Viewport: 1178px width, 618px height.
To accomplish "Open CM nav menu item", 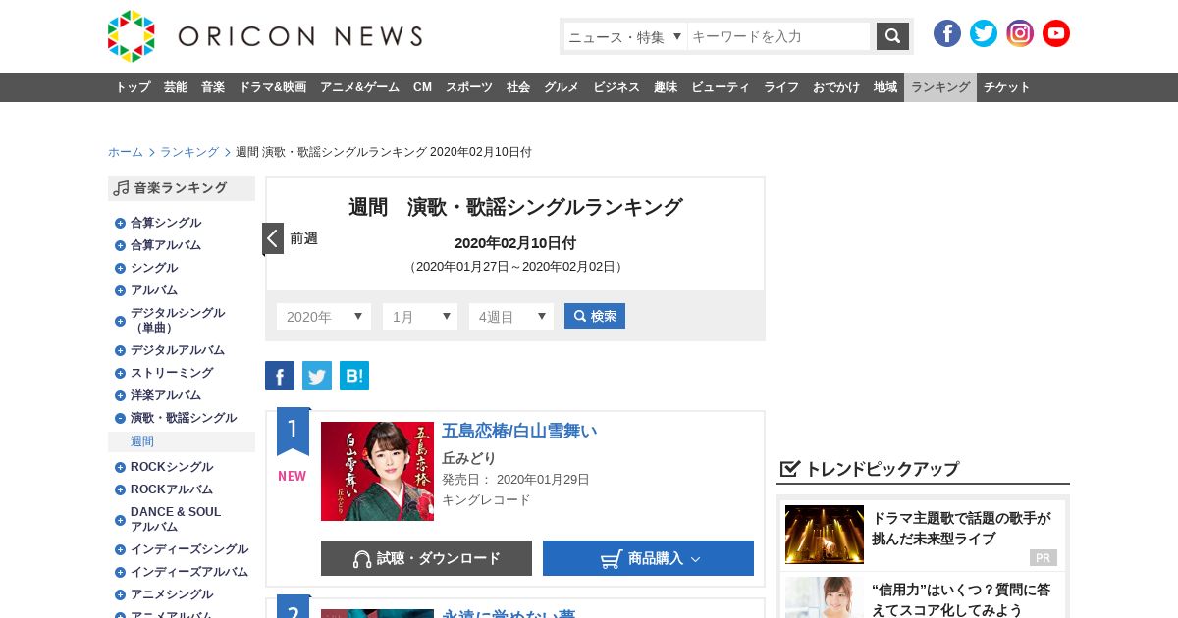I will [x=422, y=87].
